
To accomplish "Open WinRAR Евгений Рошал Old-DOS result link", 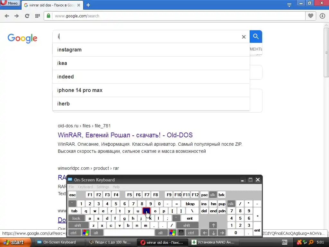I will coord(125,135).
